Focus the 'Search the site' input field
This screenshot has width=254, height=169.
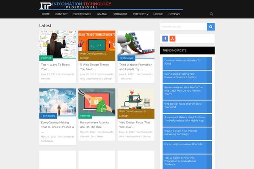184,27
